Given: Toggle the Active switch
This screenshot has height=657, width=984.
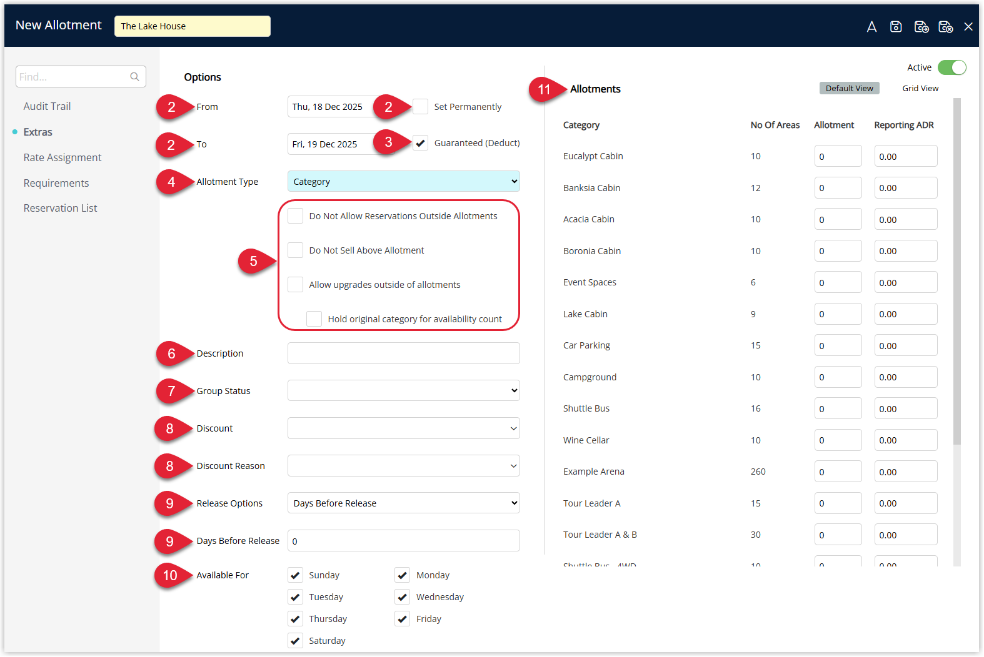Looking at the screenshot, I should tap(951, 67).
